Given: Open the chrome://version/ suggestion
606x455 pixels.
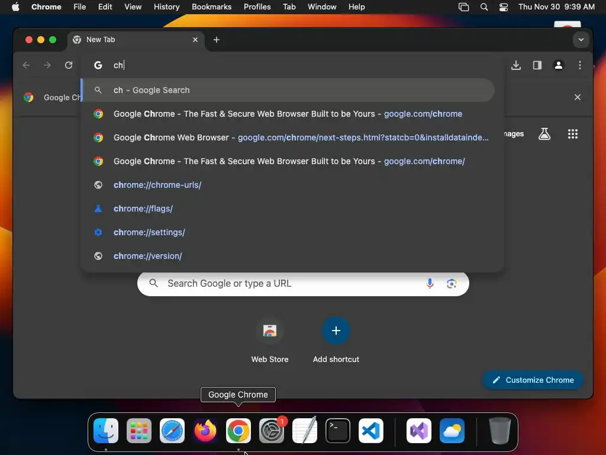Looking at the screenshot, I should pos(289,256).
